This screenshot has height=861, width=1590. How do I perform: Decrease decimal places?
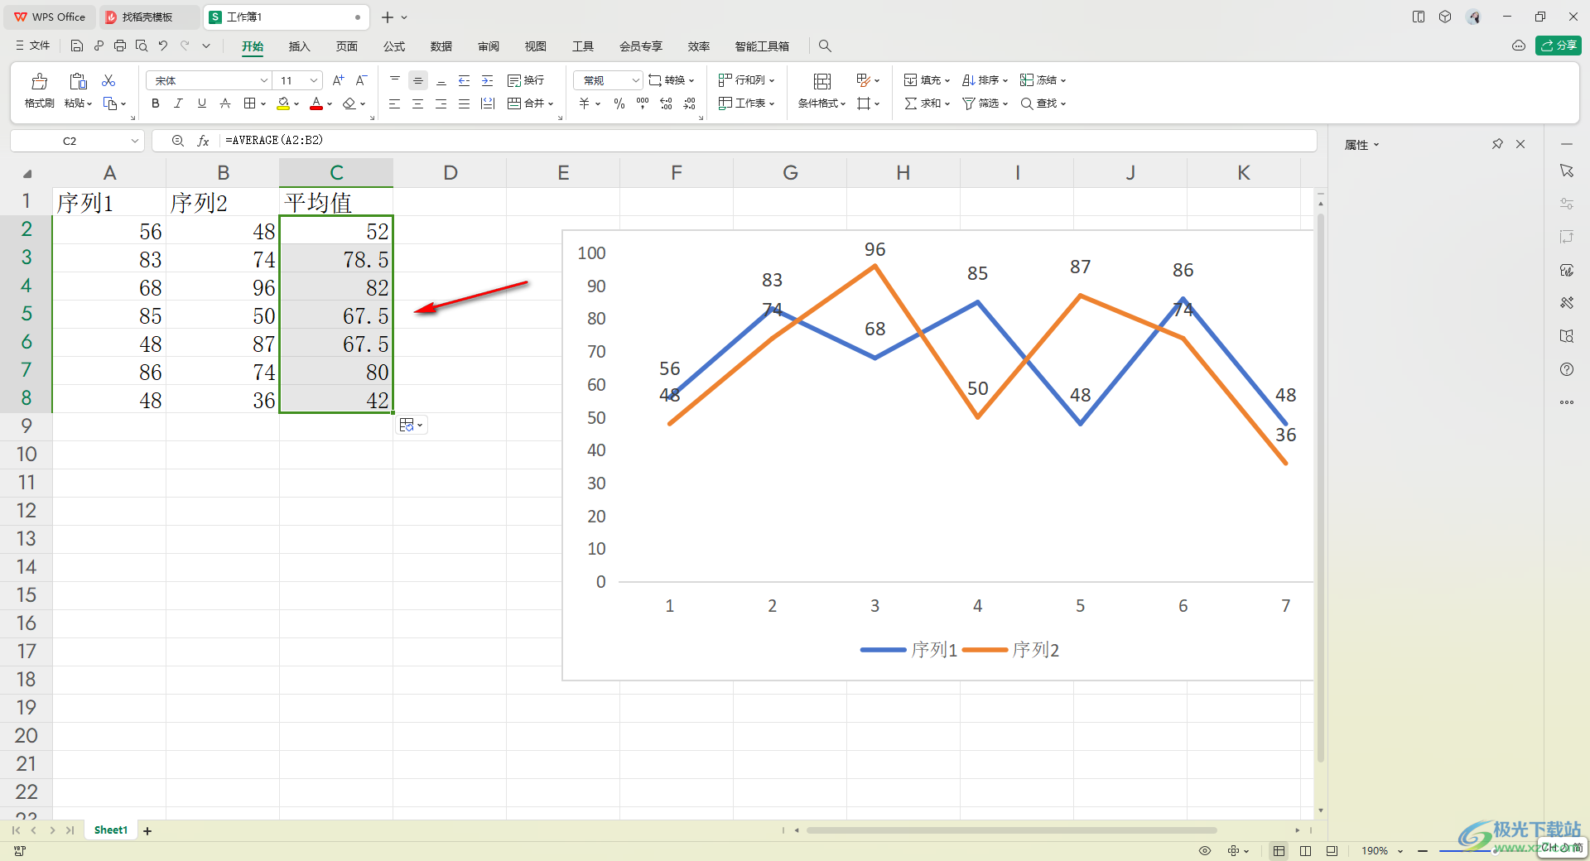tap(690, 103)
